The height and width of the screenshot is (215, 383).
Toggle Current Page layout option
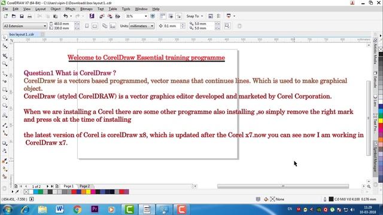113,26
